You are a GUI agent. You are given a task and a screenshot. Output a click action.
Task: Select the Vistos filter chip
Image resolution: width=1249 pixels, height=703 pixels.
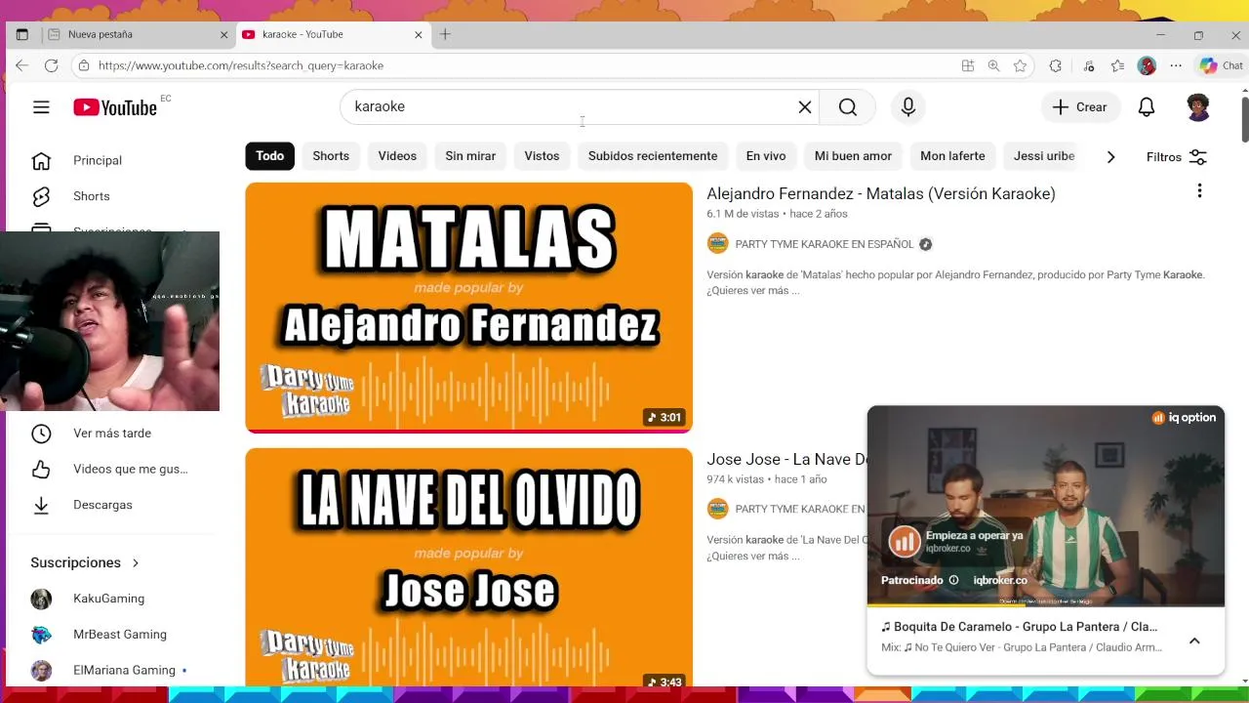(542, 156)
